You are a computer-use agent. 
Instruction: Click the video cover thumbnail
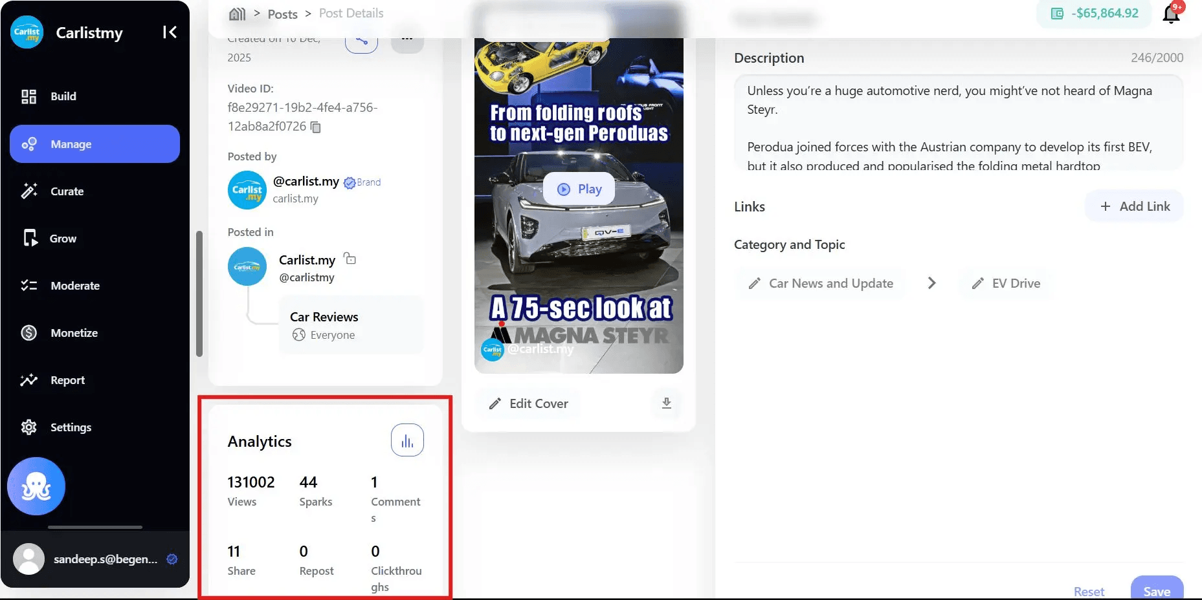click(579, 206)
